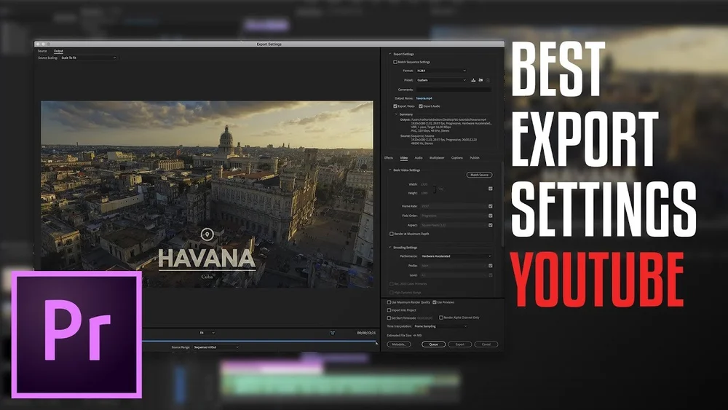
Task: Open the Multiplexer tab
Action: coord(437,158)
